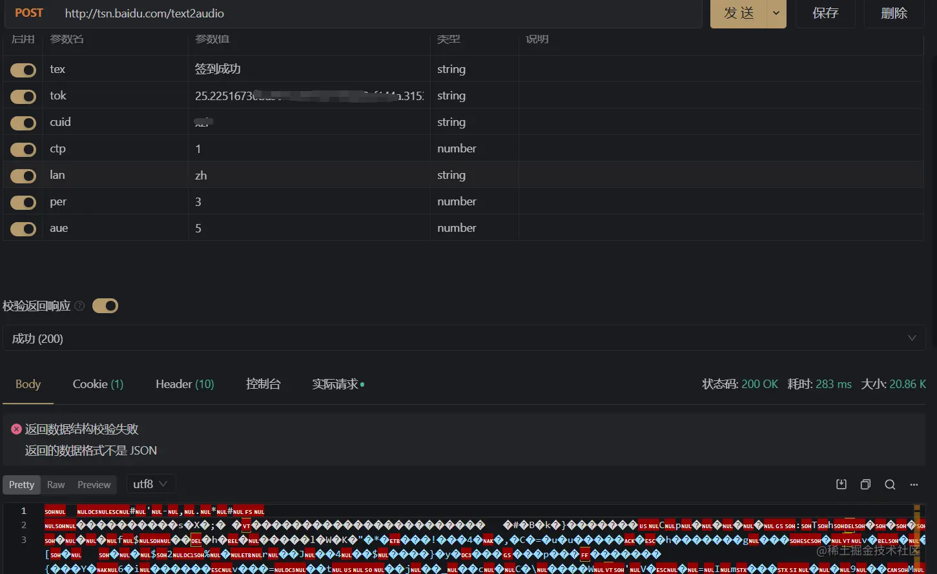Viewport: 937px width, 574px height.
Task: Edit the aue value 5
Action: [x=309, y=228]
